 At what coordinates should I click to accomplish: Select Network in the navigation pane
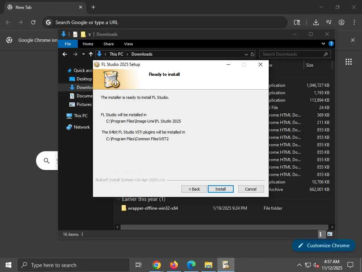click(78, 127)
